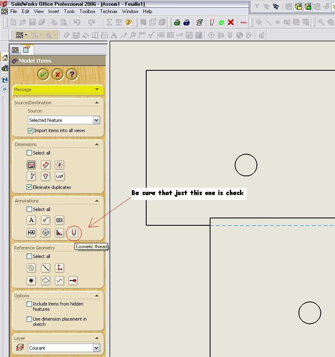Select the Curves reference geometry icon
Screen dimensions: 335x357
pyautogui.click(x=59, y=281)
